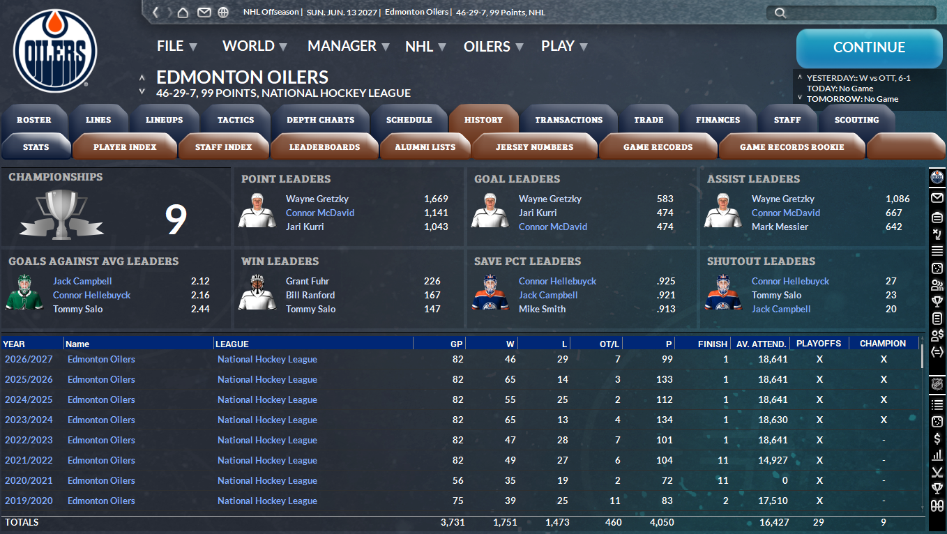Expand the NHL dropdown menu
This screenshot has height=534, width=947.
pyautogui.click(x=426, y=47)
